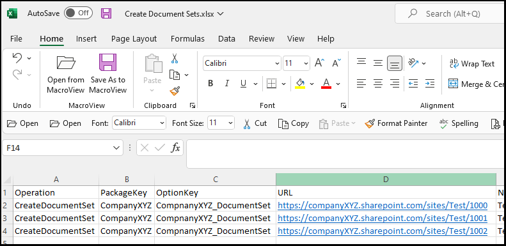The width and height of the screenshot is (506, 246).
Task: Click Cut in quick toolbar
Action: [255, 123]
